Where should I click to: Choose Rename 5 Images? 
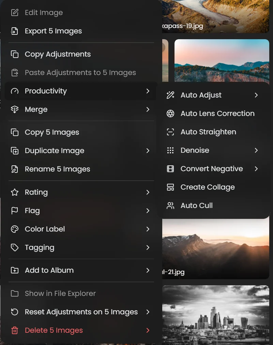point(81,169)
